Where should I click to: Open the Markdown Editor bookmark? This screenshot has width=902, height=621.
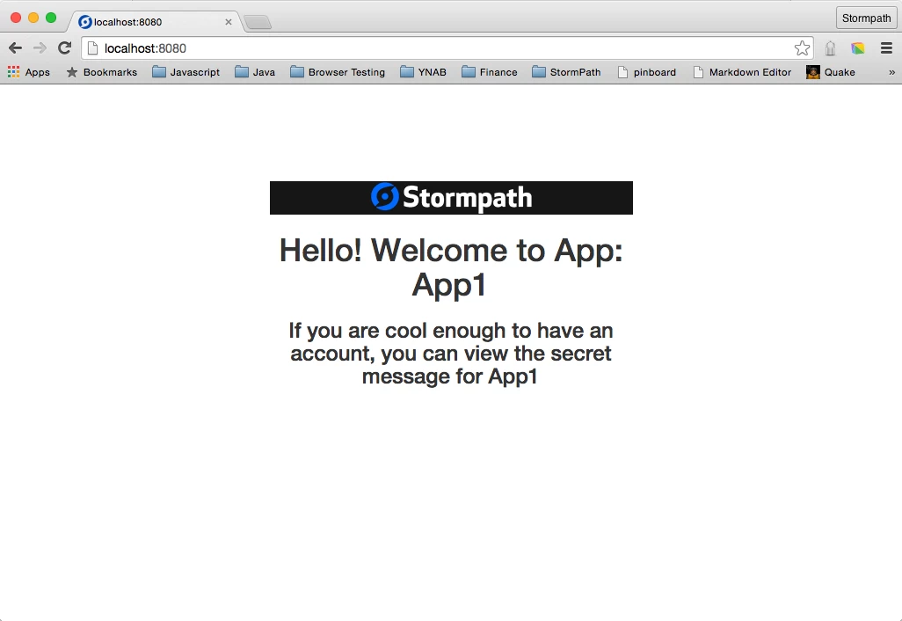pyautogui.click(x=742, y=72)
